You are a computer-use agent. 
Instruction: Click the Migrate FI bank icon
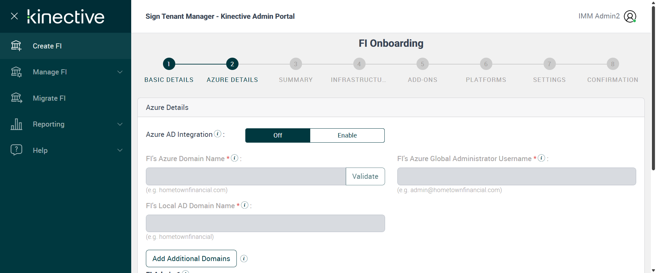(x=16, y=98)
